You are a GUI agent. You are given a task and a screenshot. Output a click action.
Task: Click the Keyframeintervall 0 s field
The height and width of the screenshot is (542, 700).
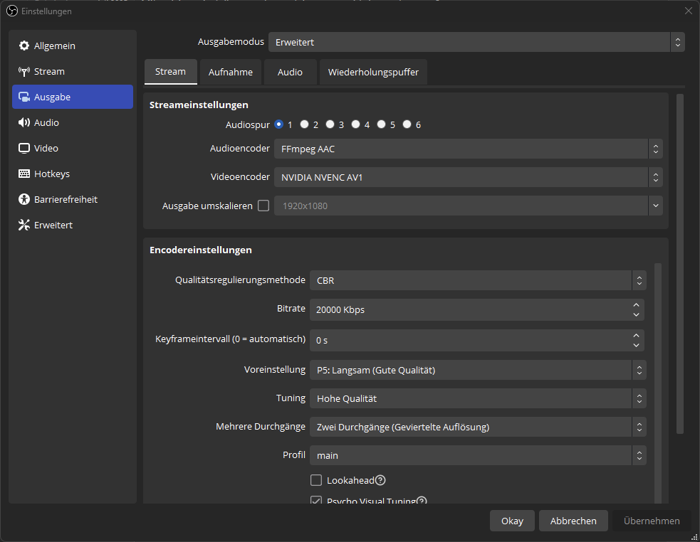pyautogui.click(x=477, y=341)
